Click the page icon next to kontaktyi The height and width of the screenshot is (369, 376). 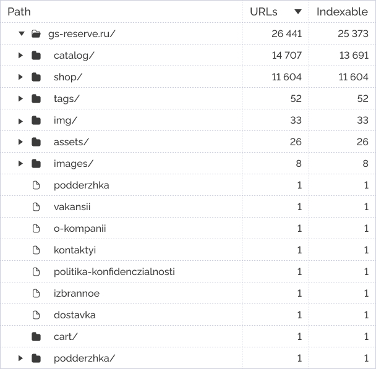(x=36, y=250)
